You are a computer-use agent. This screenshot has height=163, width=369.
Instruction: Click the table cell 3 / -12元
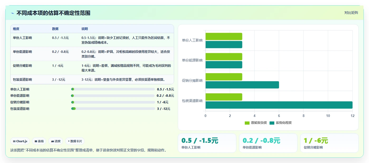(59, 80)
